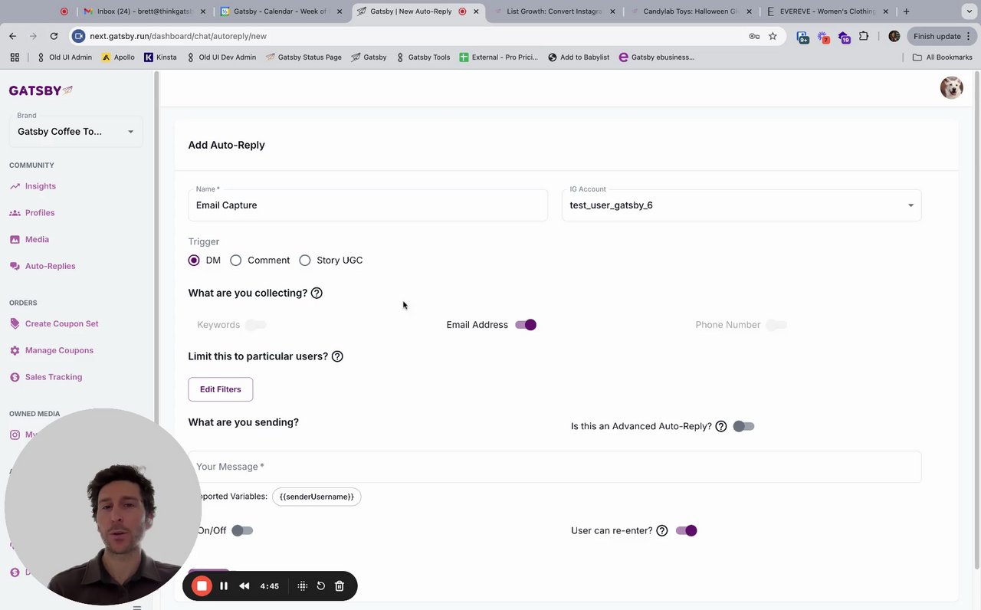This screenshot has width=981, height=610.
Task: Open Kinsta bookmark
Action: [x=160, y=57]
